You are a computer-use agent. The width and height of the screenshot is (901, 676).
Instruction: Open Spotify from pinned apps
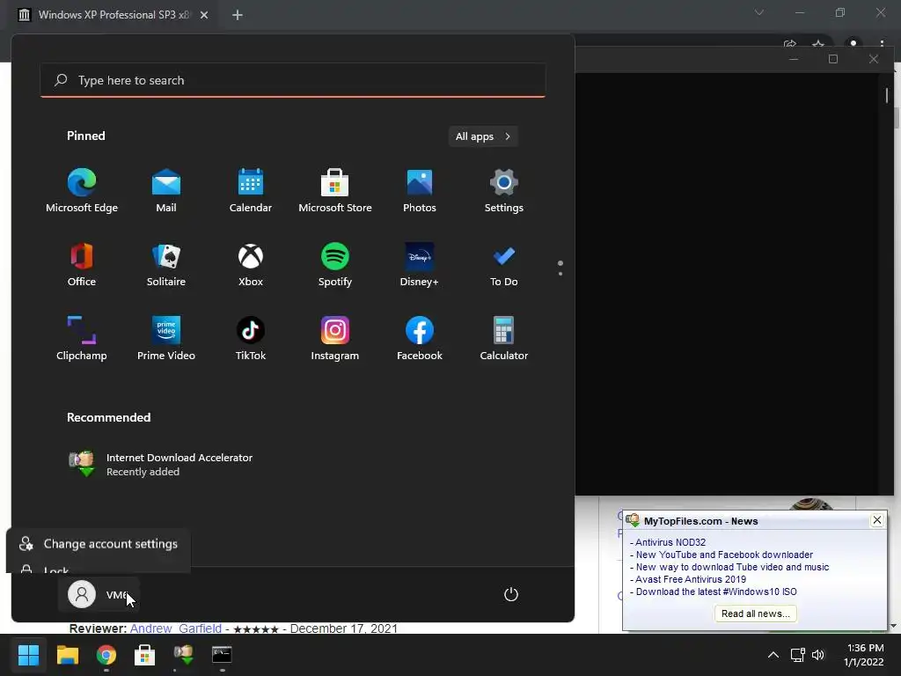click(335, 264)
